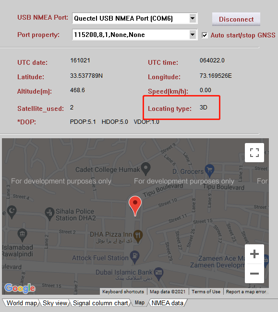278x312 pixels.
Task: Click the DHA Pizza Inn restaurant marker
Action: point(138,236)
